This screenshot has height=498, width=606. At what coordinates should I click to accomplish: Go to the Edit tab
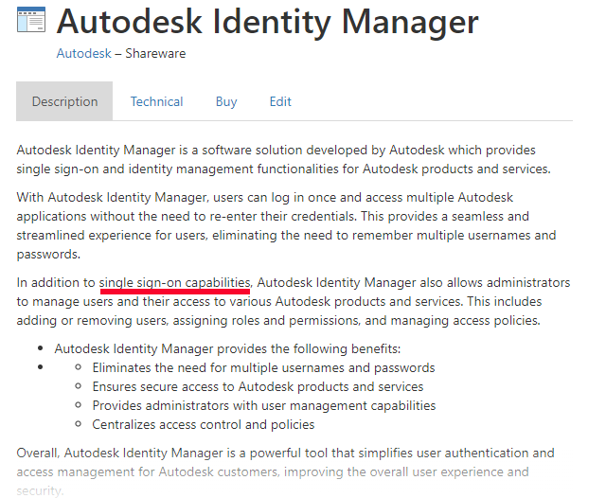pyautogui.click(x=280, y=101)
